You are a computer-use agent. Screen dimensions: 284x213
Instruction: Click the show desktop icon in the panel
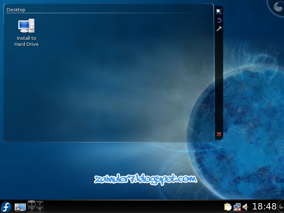click(20, 207)
